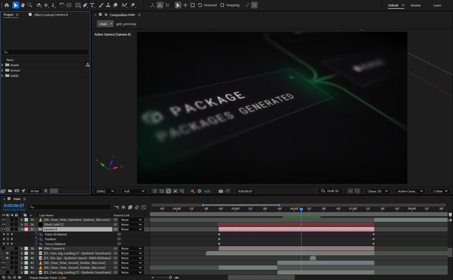Collapse the Camera 8 layer properties
Screen dimensions: 453x280
click(22, 229)
